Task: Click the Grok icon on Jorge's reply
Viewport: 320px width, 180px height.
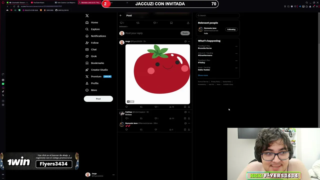Action: (185, 41)
